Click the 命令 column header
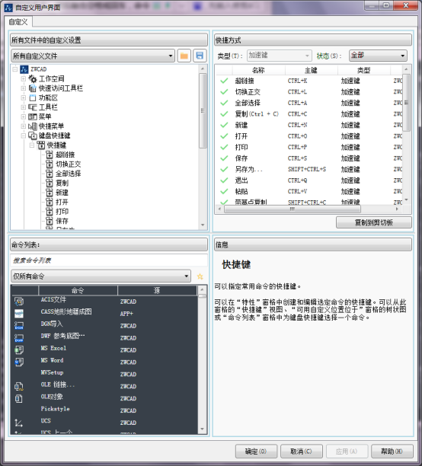422x466 pixels. (x=78, y=290)
